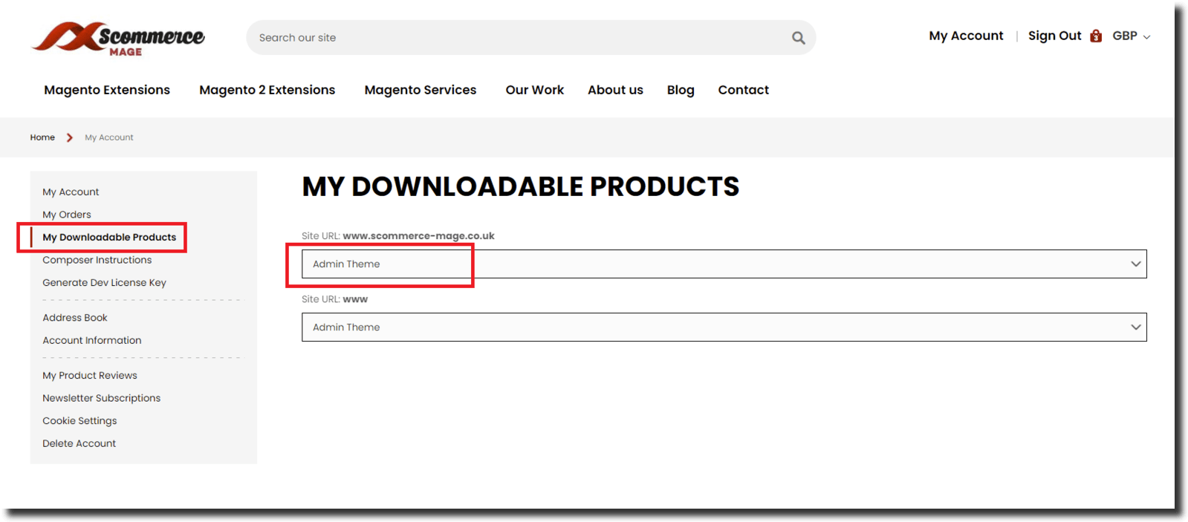Expand the second Admin Theme dropdown
The height and width of the screenshot is (522, 1188).
[x=724, y=327]
